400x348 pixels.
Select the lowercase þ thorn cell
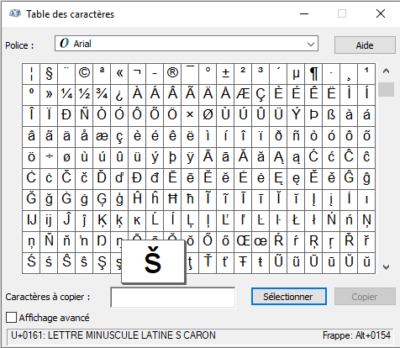[x=172, y=158]
